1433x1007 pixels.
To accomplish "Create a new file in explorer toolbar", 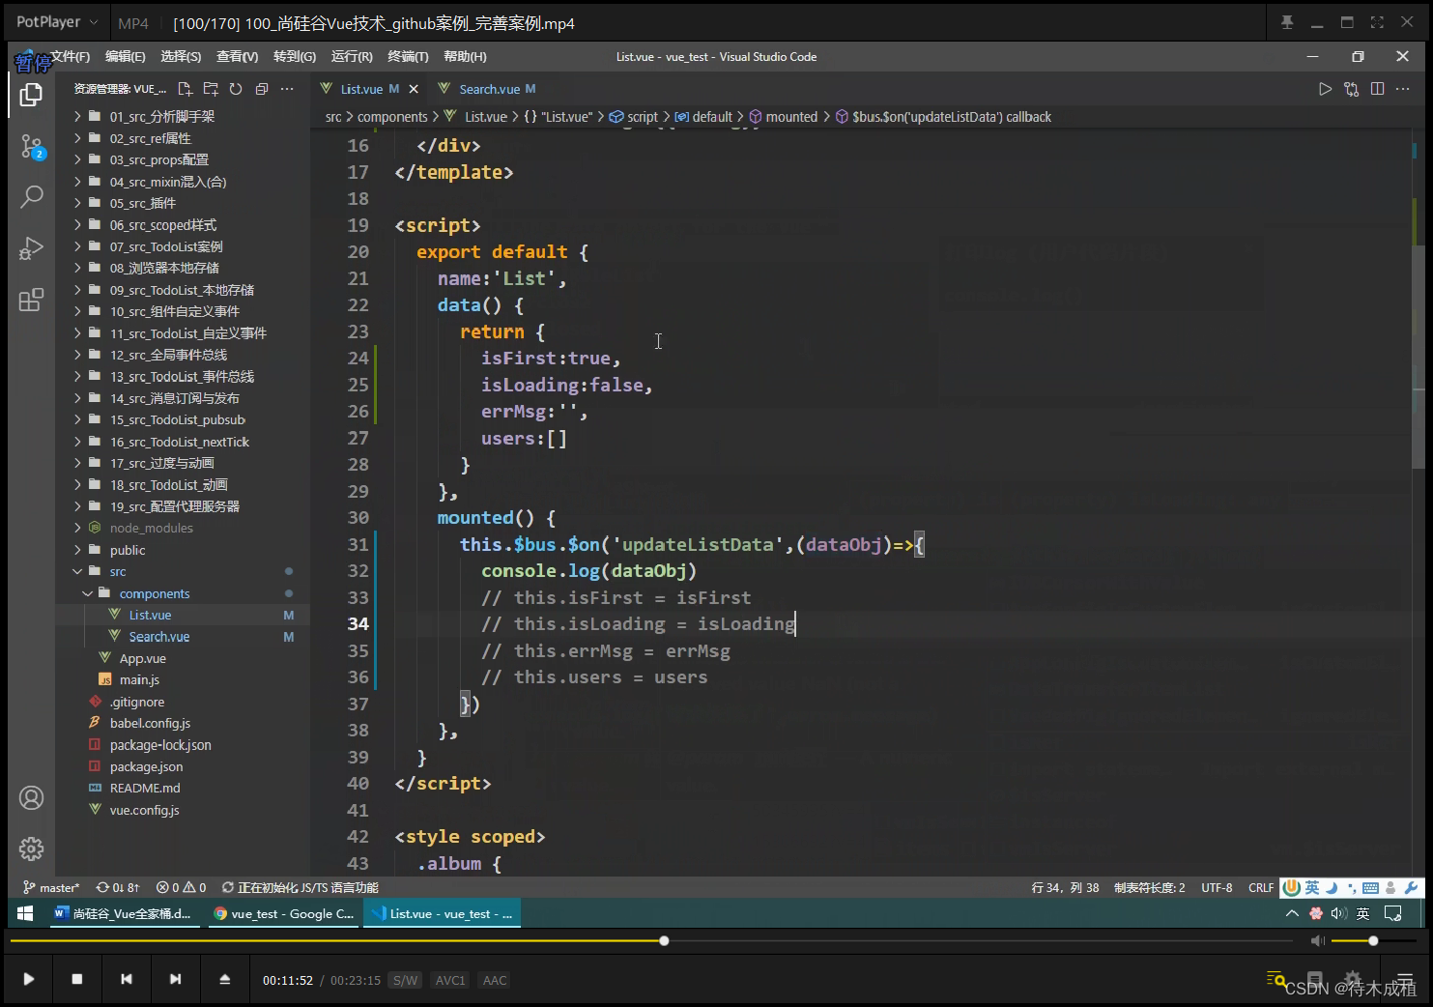I will click(x=186, y=89).
